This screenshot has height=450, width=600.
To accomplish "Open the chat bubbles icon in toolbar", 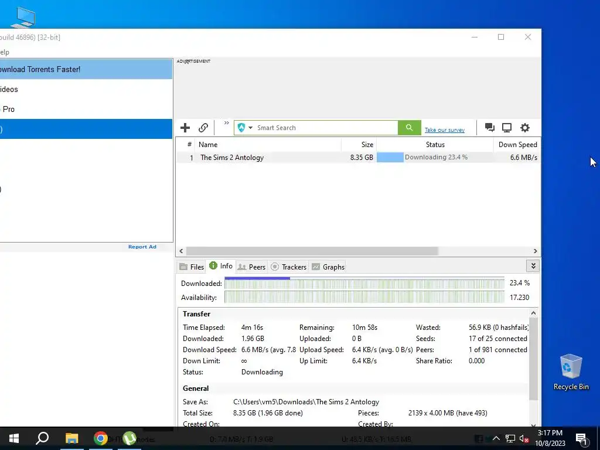I will [x=489, y=127].
